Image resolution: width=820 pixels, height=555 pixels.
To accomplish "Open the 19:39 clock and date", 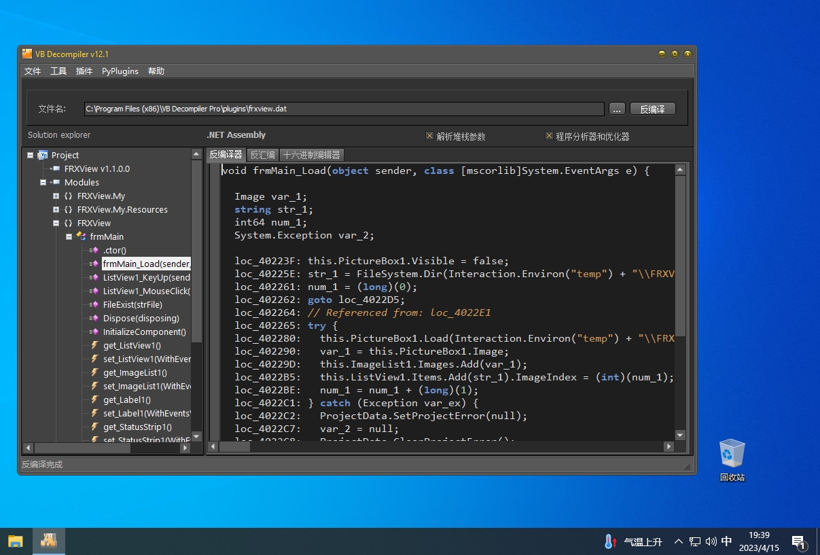I will click(x=759, y=541).
